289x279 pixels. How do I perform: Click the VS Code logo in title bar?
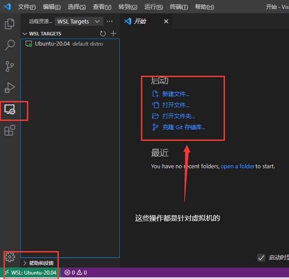tap(7, 7)
